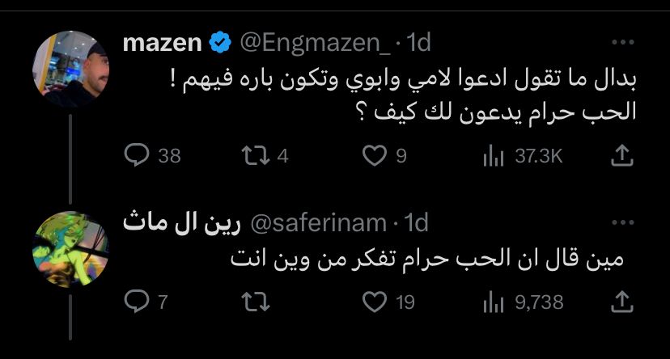The image size is (670, 359).
Task: View analytics for mazen's 37.3K views
Action: click(x=491, y=156)
